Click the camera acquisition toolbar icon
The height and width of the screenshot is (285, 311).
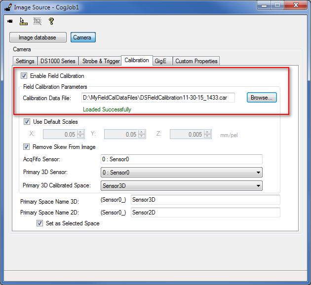click(x=10, y=21)
